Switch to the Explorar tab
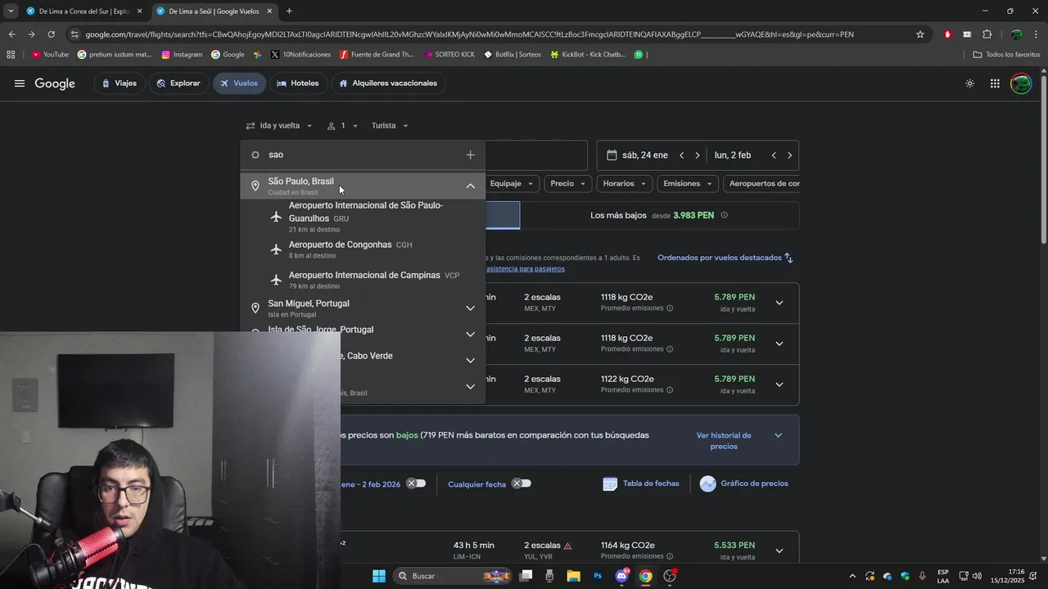Screen dimensions: 1048x589 tap(178, 83)
